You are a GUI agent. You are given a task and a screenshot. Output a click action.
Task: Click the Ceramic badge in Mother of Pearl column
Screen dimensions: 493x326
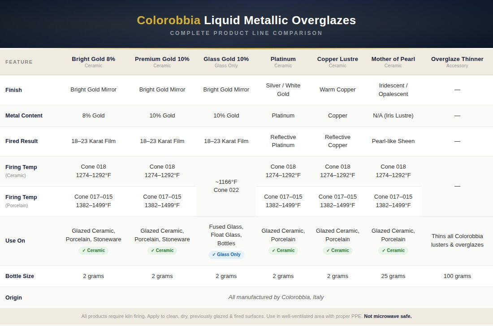(393, 251)
